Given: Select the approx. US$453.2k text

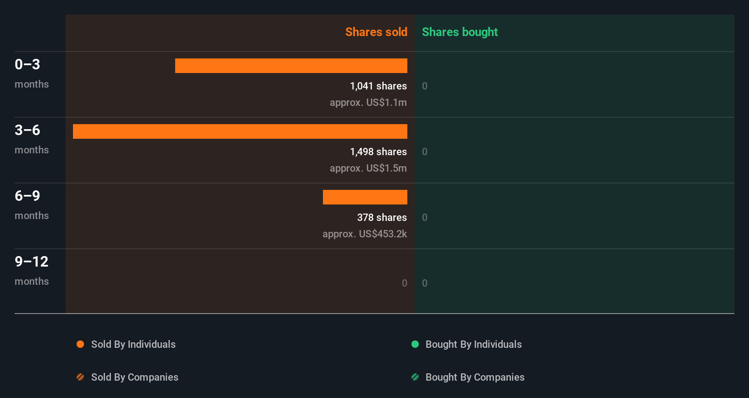Looking at the screenshot, I should [x=364, y=234].
